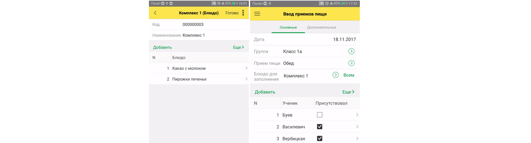Expand the Пирожки печенье row chevron
Viewport: 531px width, 143px height.
(x=246, y=79)
